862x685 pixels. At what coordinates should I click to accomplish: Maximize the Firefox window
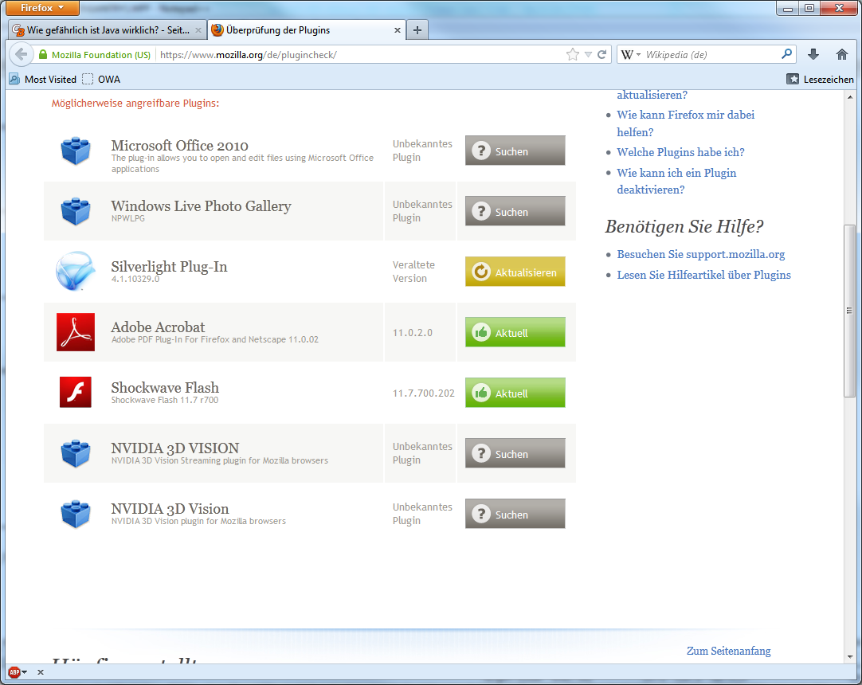(809, 8)
